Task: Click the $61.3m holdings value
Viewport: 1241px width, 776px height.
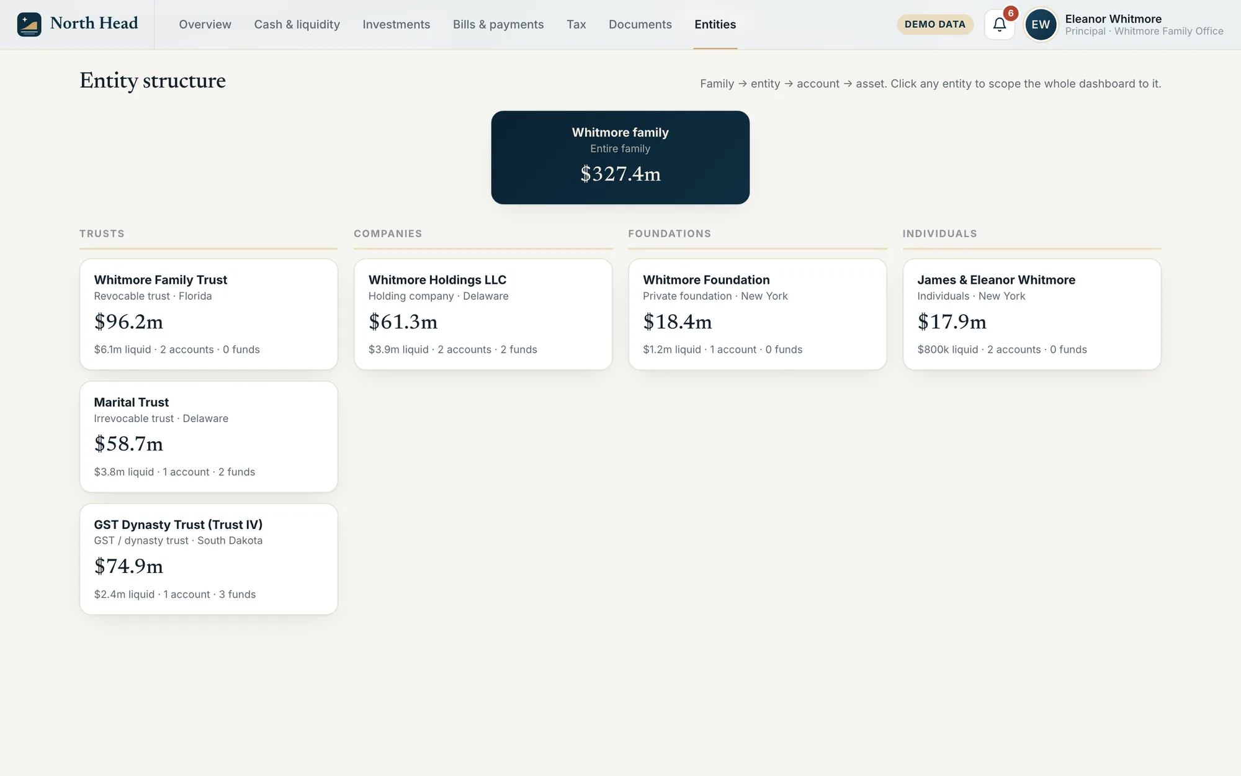Action: [x=403, y=322]
